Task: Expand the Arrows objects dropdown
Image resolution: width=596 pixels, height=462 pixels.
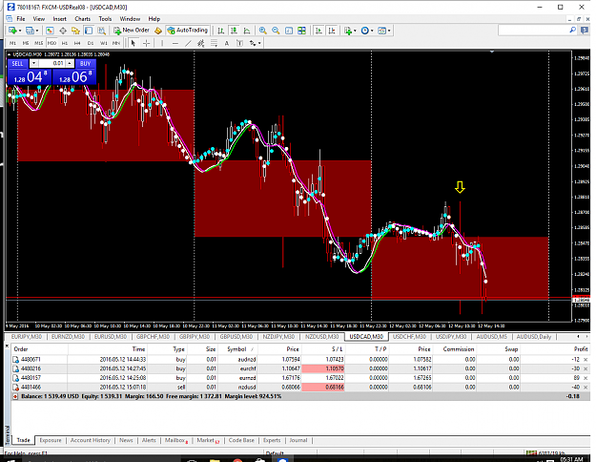Action: (x=259, y=43)
